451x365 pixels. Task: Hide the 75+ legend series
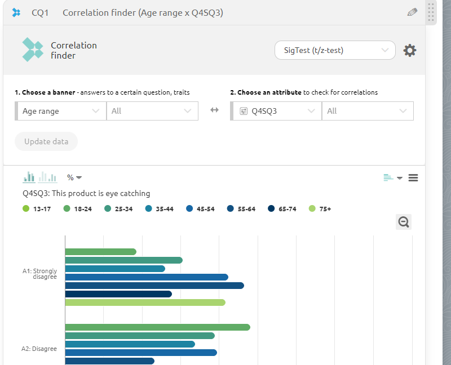click(x=320, y=209)
